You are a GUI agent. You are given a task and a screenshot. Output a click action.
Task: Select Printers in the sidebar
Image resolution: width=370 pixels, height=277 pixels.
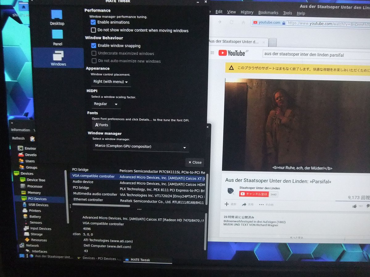[x=32, y=211]
